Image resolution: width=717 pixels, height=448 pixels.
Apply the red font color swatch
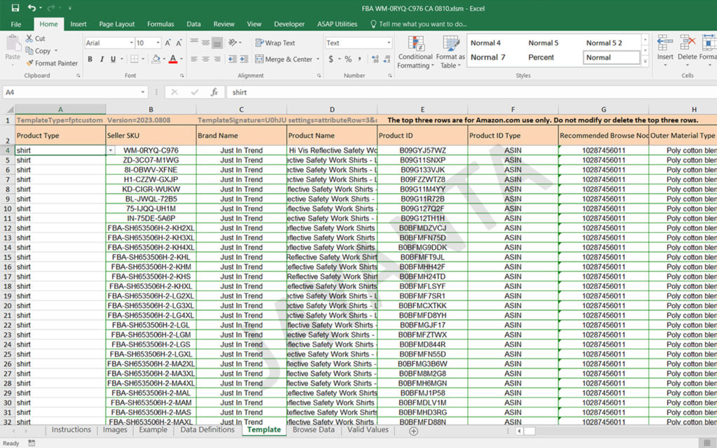[x=174, y=59]
